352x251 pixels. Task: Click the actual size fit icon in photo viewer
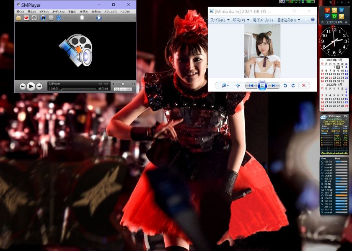pos(238,85)
